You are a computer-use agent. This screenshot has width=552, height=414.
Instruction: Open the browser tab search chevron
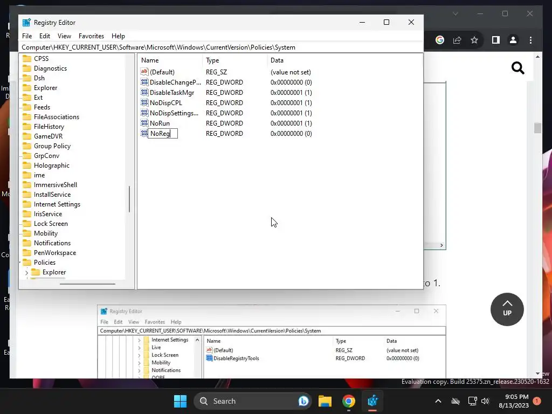pos(455,13)
